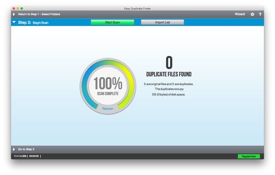The height and width of the screenshot is (175, 275).
Task: Select Return to Step 1 - Select Folders text
Action: point(39,14)
